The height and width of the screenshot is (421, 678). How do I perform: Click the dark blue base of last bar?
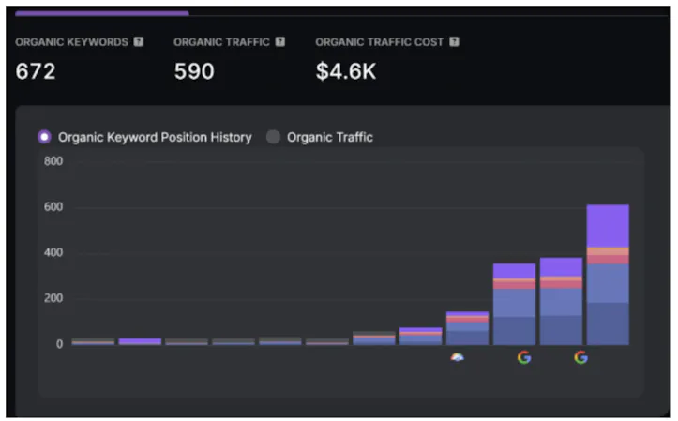tap(607, 323)
